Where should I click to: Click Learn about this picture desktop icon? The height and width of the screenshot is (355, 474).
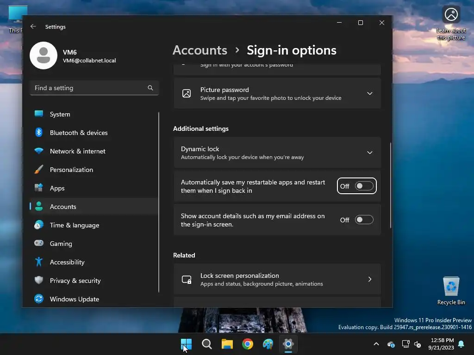[451, 24]
